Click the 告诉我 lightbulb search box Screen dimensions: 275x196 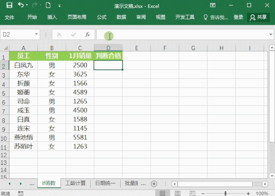click(x=216, y=17)
